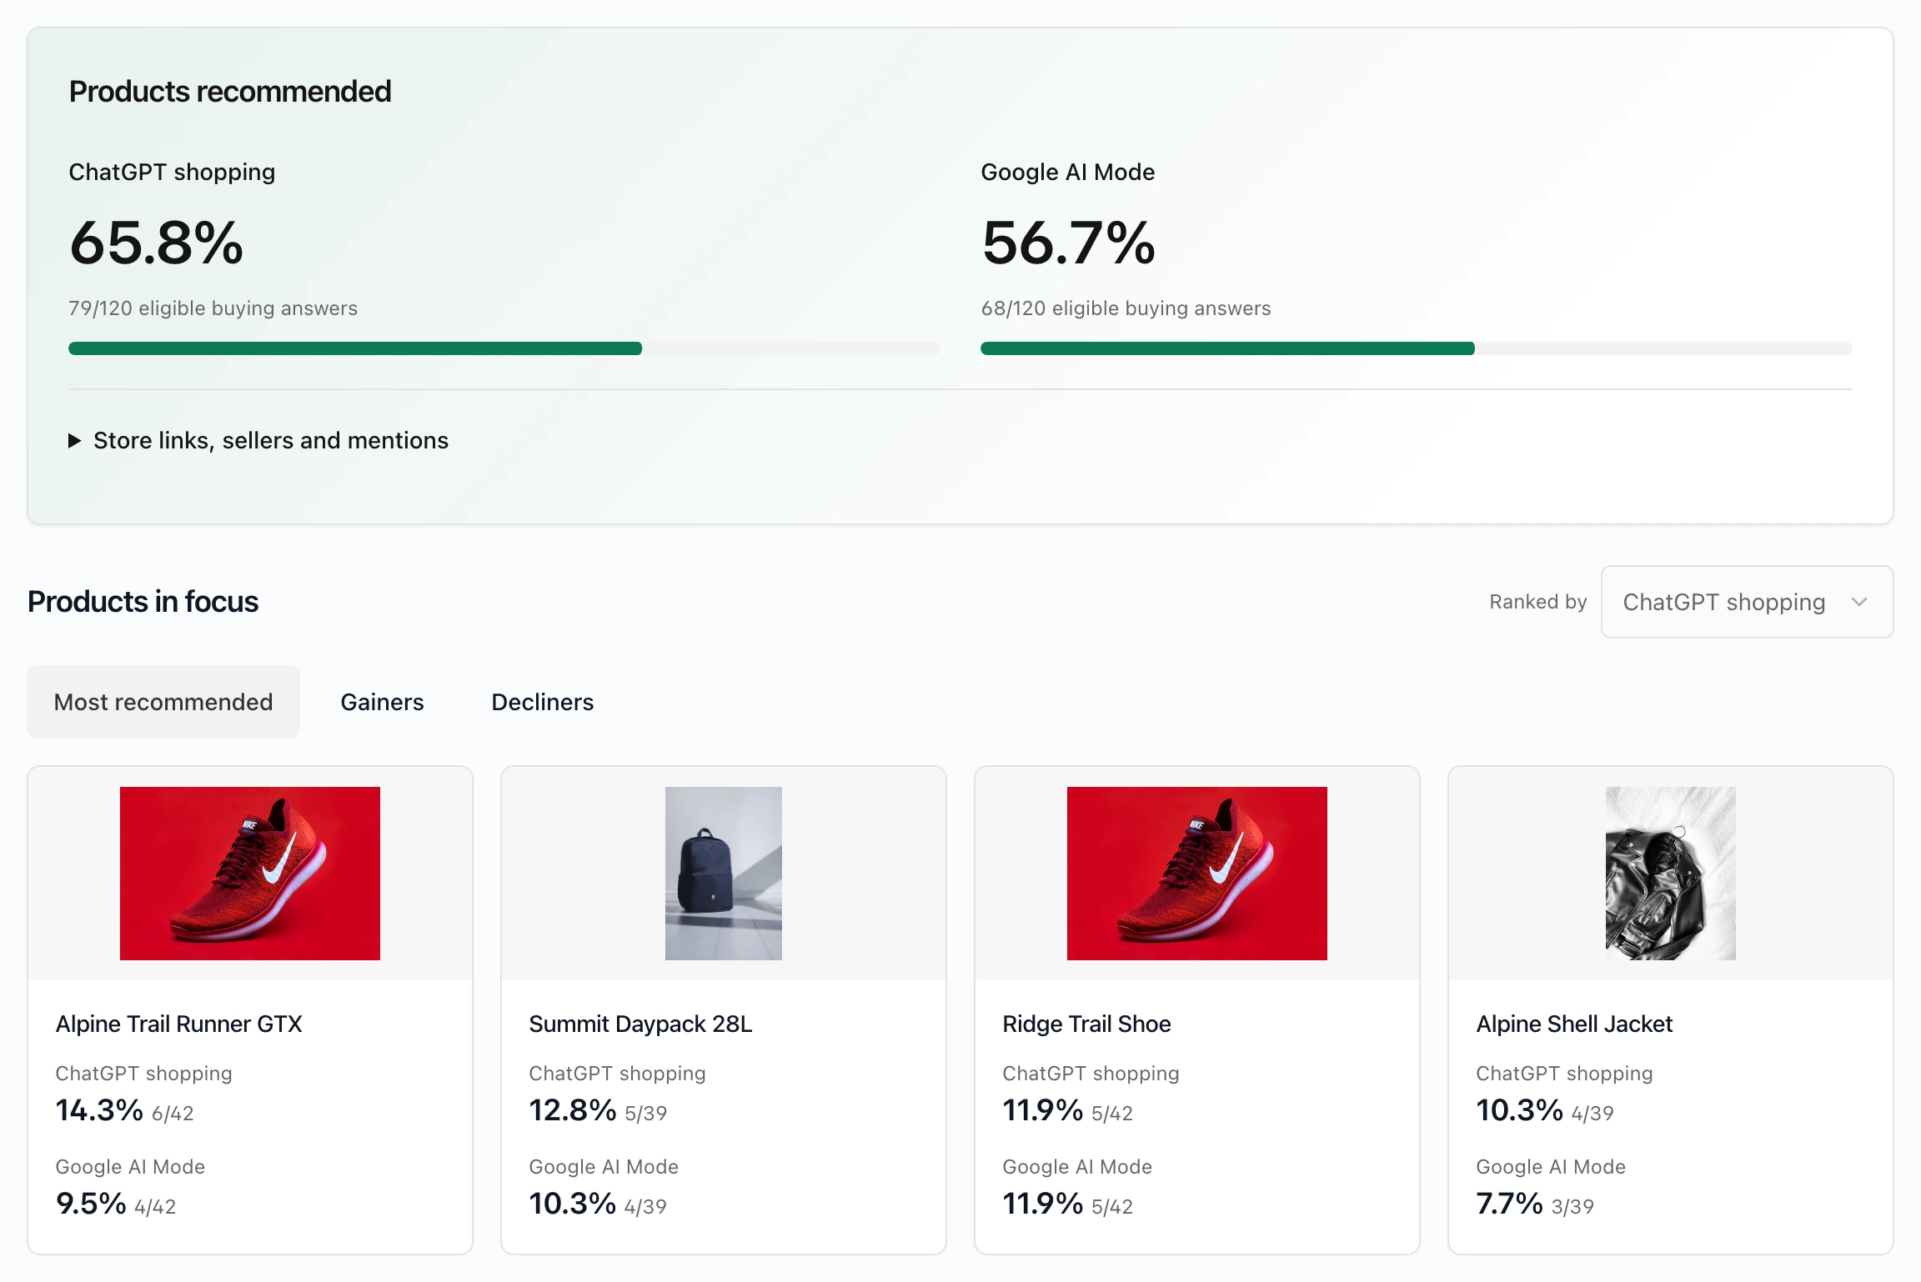This screenshot has width=1921, height=1282.
Task: Click the disclosure triangle beside Store links
Action: (x=74, y=441)
